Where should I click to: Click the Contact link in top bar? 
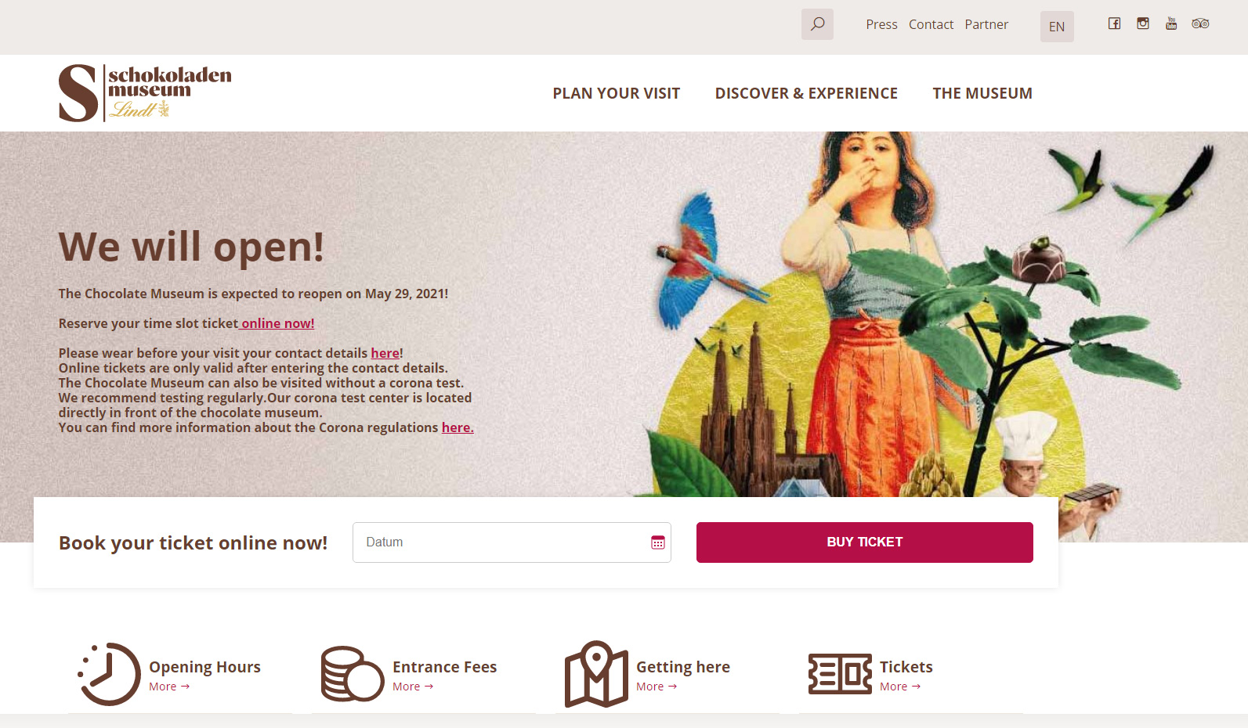[931, 24]
